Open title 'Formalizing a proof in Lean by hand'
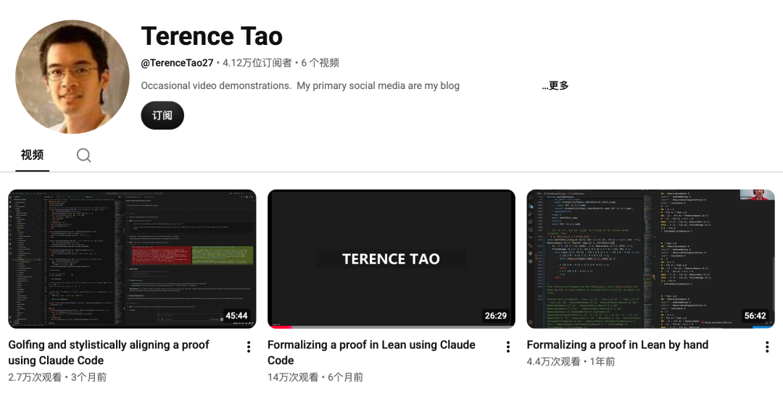This screenshot has height=396, width=783. (617, 345)
